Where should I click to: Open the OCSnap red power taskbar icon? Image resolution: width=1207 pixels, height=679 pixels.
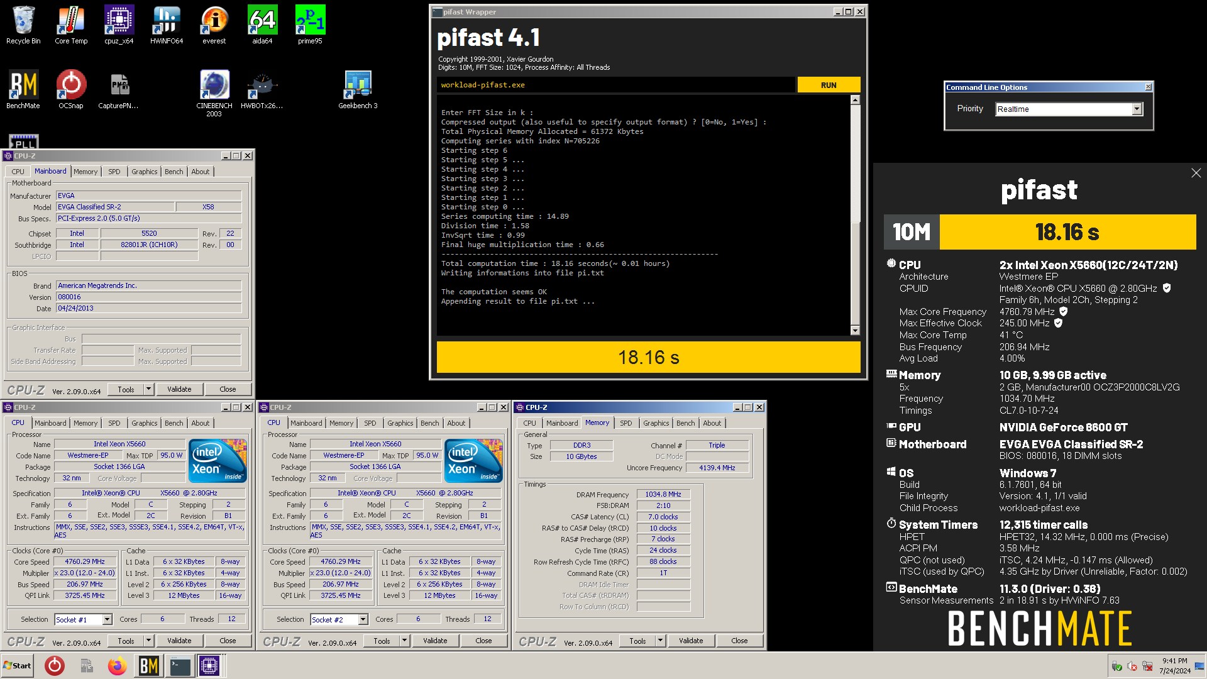point(55,666)
